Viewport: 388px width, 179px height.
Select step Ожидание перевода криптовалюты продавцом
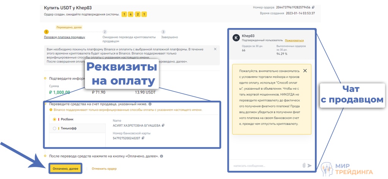point(129,39)
